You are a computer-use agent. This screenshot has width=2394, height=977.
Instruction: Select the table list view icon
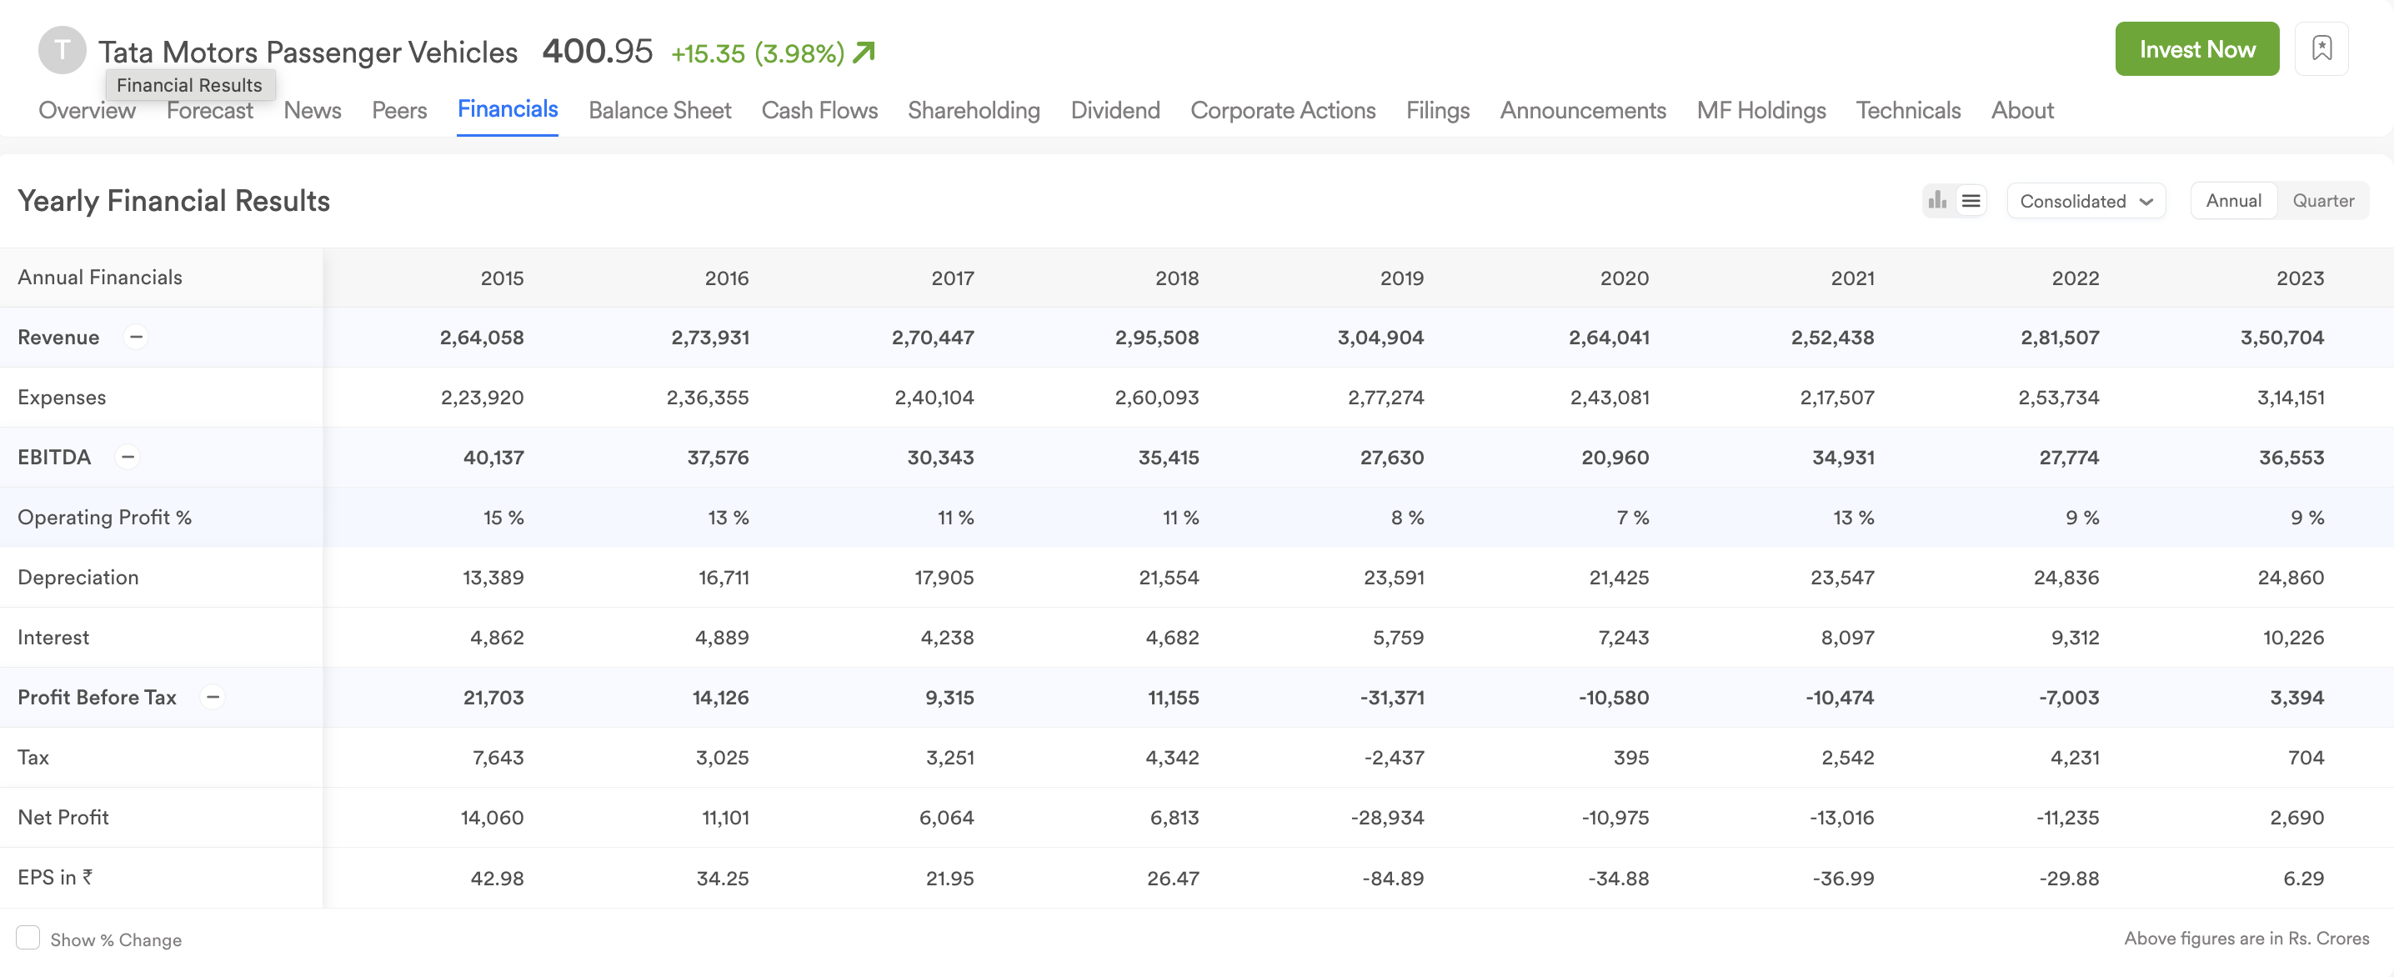point(1971,201)
